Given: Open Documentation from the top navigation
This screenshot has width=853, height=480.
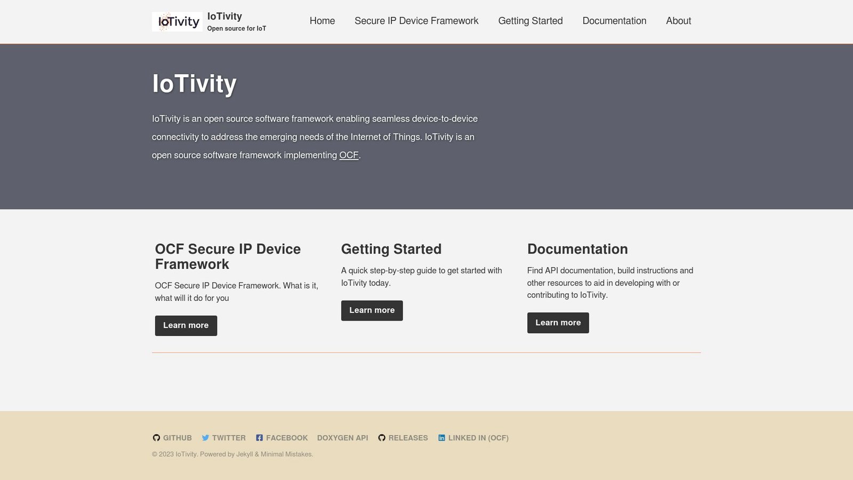Looking at the screenshot, I should tap(614, 21).
